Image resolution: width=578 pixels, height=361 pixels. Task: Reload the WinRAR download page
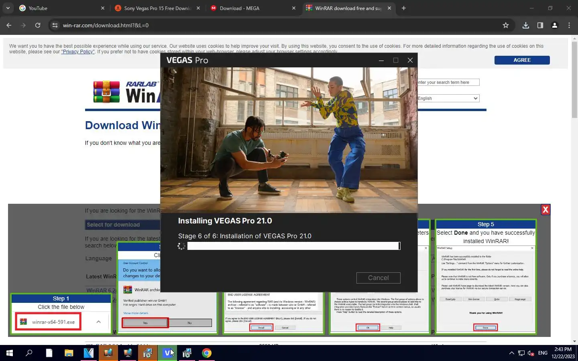click(x=38, y=25)
